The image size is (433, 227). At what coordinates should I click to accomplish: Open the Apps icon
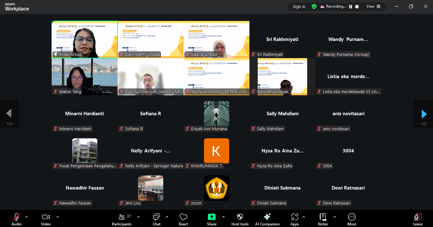pos(294,217)
